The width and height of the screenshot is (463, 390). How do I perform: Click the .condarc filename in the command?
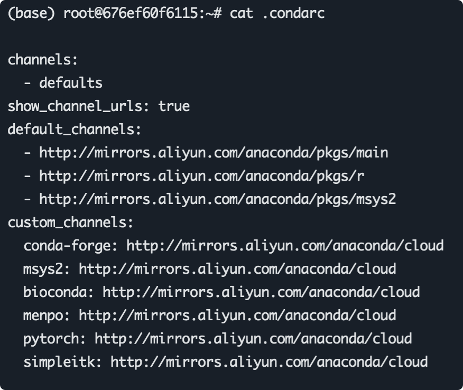[293, 13]
